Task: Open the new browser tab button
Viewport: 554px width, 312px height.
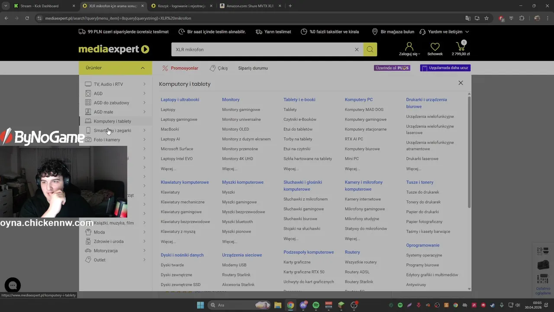Action: (x=290, y=6)
